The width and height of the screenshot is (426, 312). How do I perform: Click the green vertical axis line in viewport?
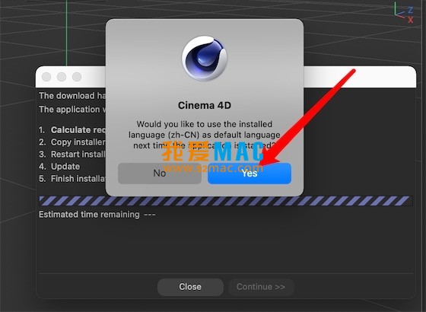click(x=66, y=33)
